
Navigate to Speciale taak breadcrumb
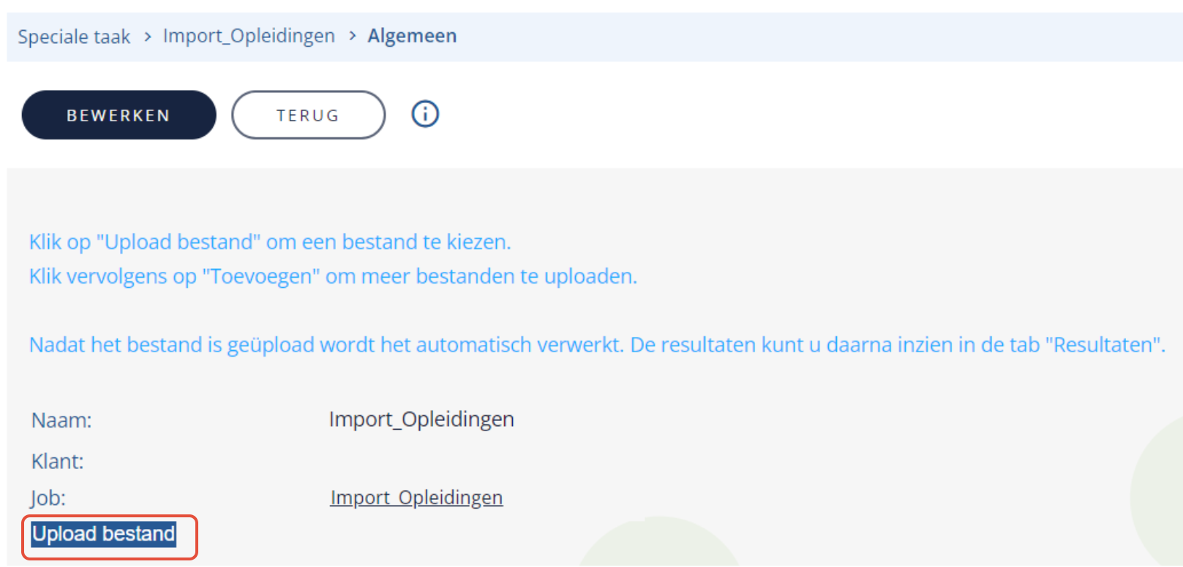74,37
